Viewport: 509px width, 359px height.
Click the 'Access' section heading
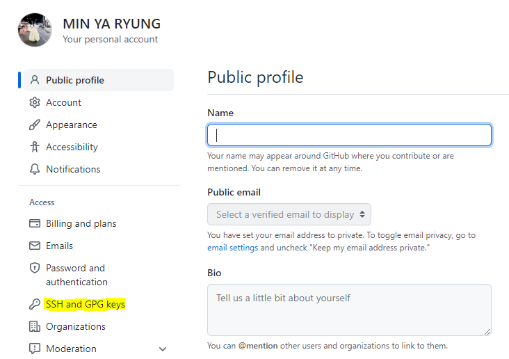point(42,202)
